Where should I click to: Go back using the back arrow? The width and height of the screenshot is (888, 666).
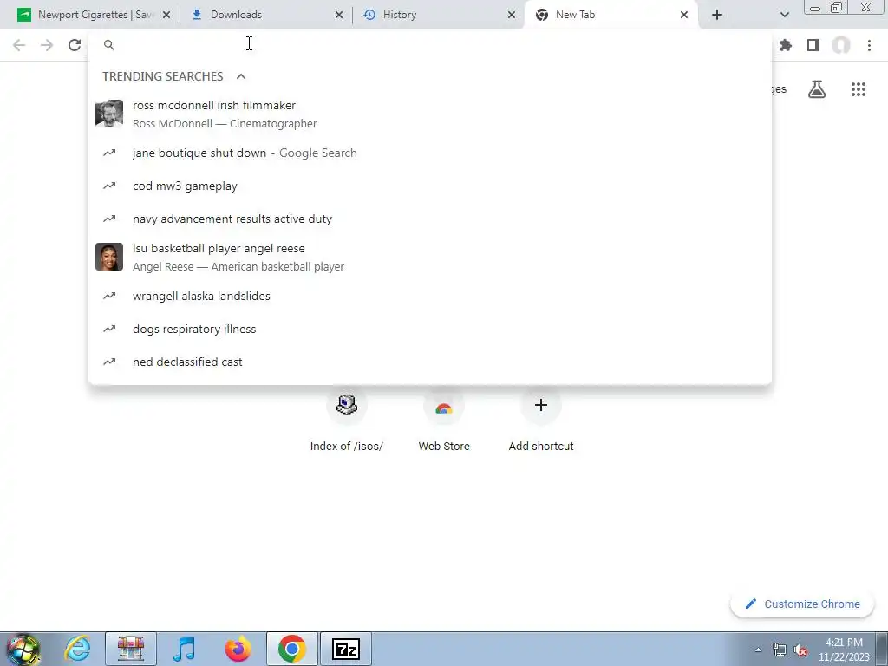[x=19, y=45]
